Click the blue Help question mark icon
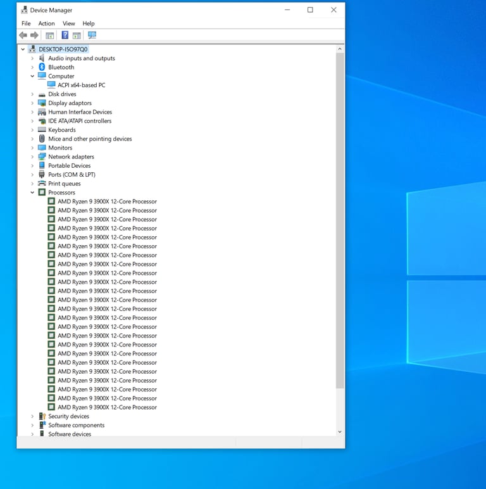Image resolution: width=486 pixels, height=489 pixels. click(x=65, y=35)
